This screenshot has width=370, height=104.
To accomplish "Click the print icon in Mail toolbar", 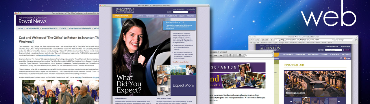I will coord(240,55).
